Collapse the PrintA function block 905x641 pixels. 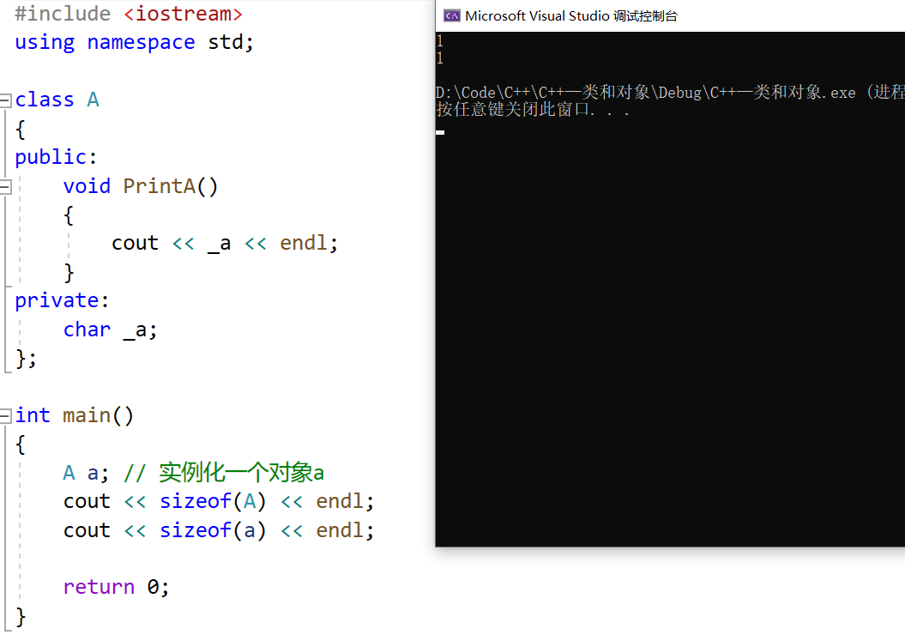coord(5,187)
